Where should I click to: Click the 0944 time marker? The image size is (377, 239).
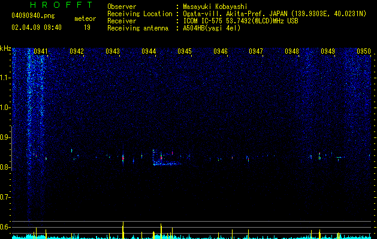pos(149,51)
